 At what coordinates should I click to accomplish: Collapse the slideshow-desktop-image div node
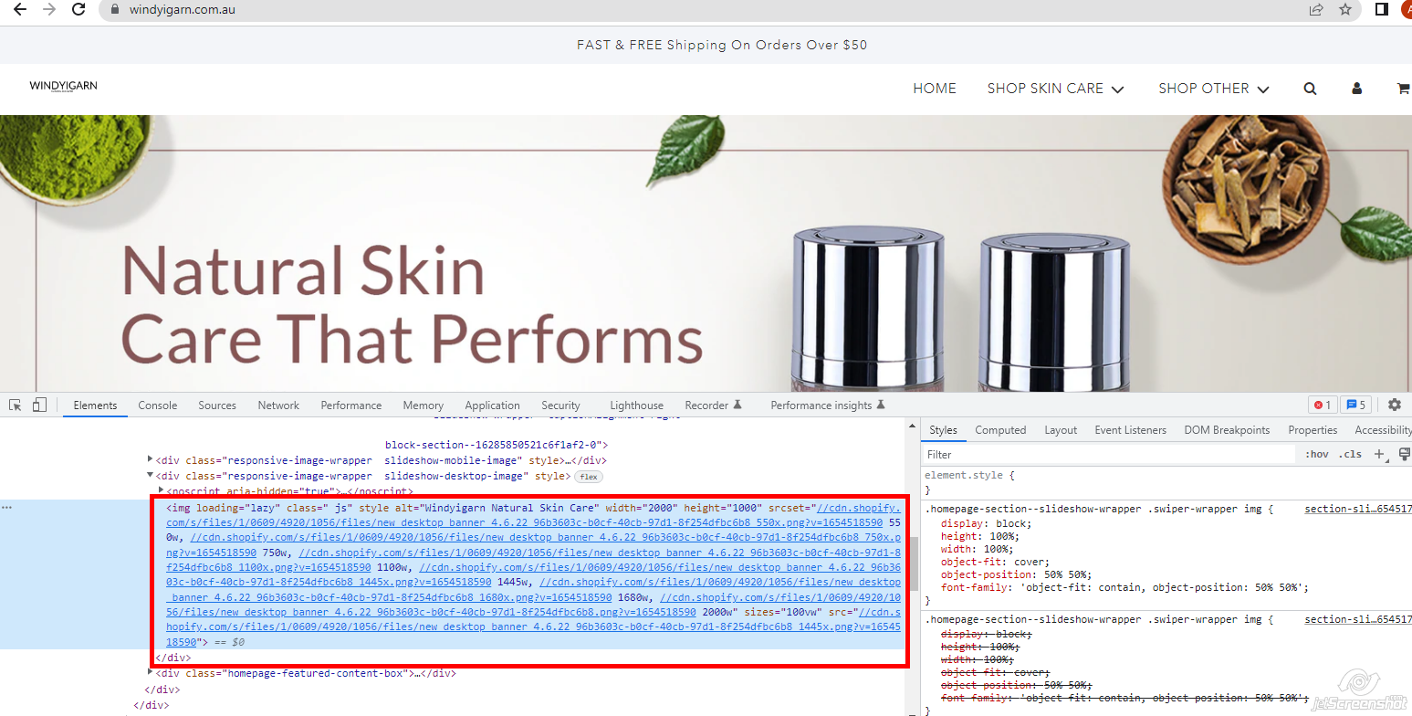[151, 476]
